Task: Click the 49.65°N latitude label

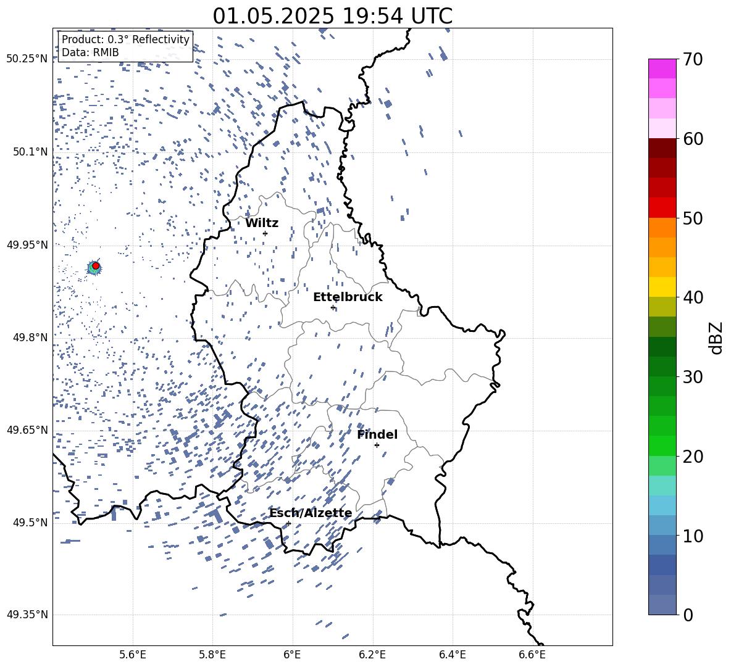Action: [x=27, y=430]
